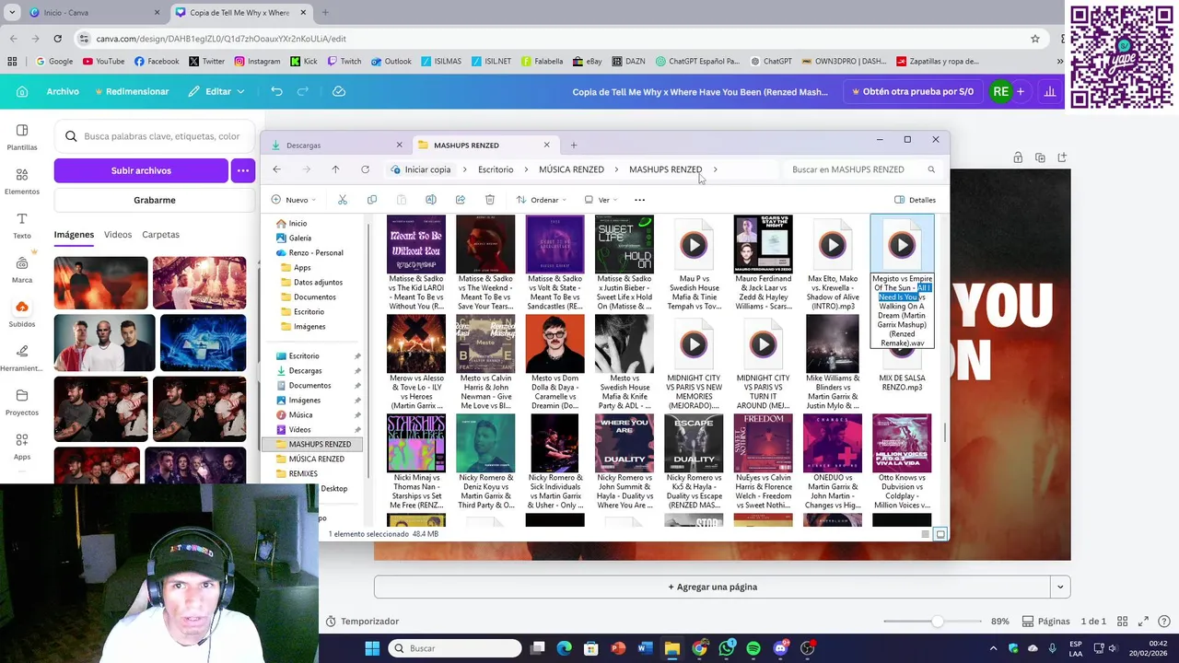This screenshot has height=663, width=1179.
Task: Delete the selected file with the trash icon
Action: (x=489, y=200)
